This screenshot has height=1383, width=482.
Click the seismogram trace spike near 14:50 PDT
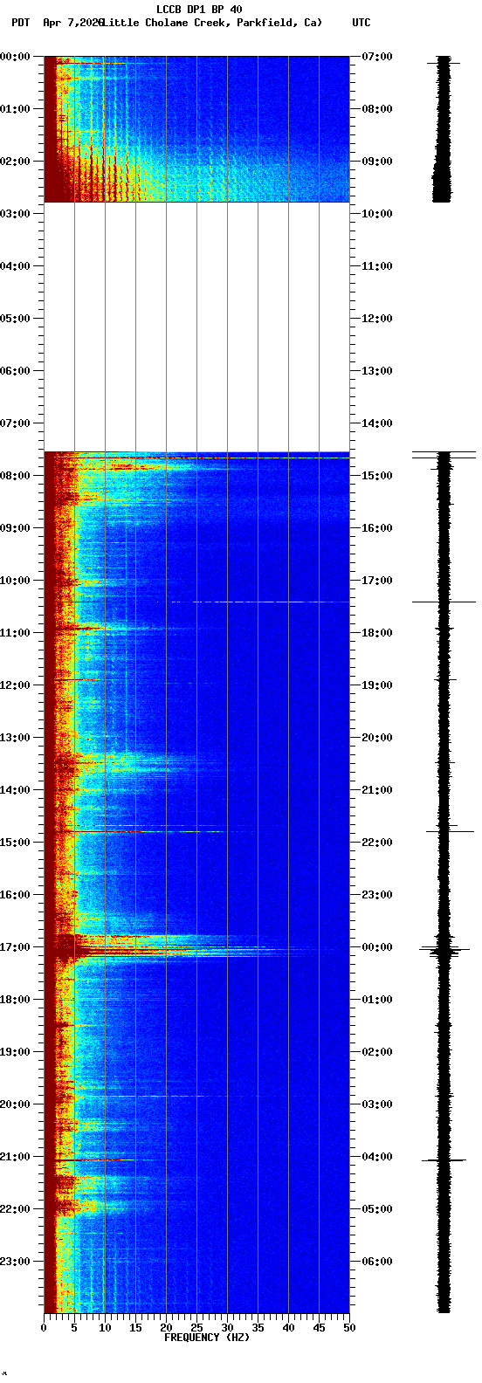pos(450,831)
